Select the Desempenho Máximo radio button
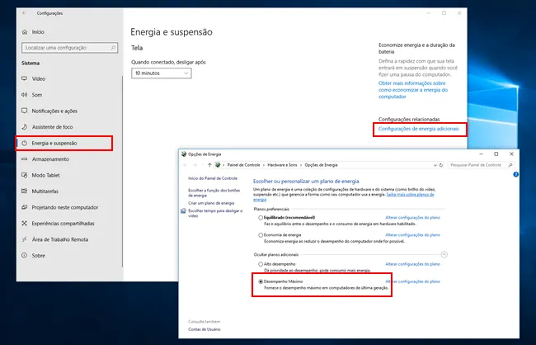Viewport: 536px width, 345px height. coord(262,282)
